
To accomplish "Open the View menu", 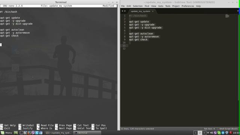I will 153,6.
